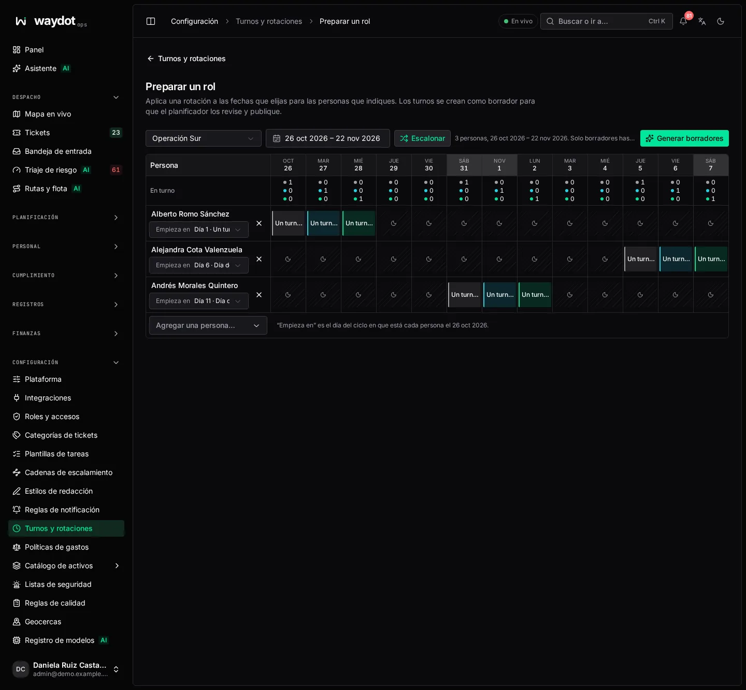Viewport: 746px width, 690px height.
Task: Expand Catálogo de activos submenu chevron
Action: click(117, 566)
